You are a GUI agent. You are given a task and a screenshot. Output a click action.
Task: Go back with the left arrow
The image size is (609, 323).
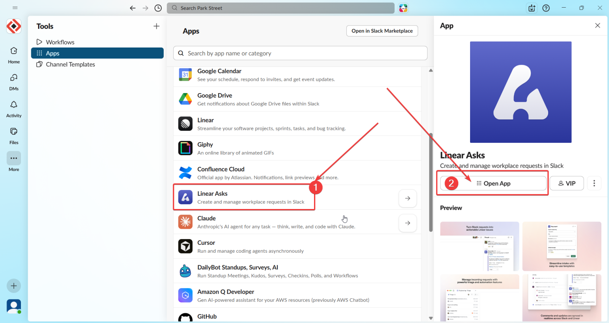point(132,8)
